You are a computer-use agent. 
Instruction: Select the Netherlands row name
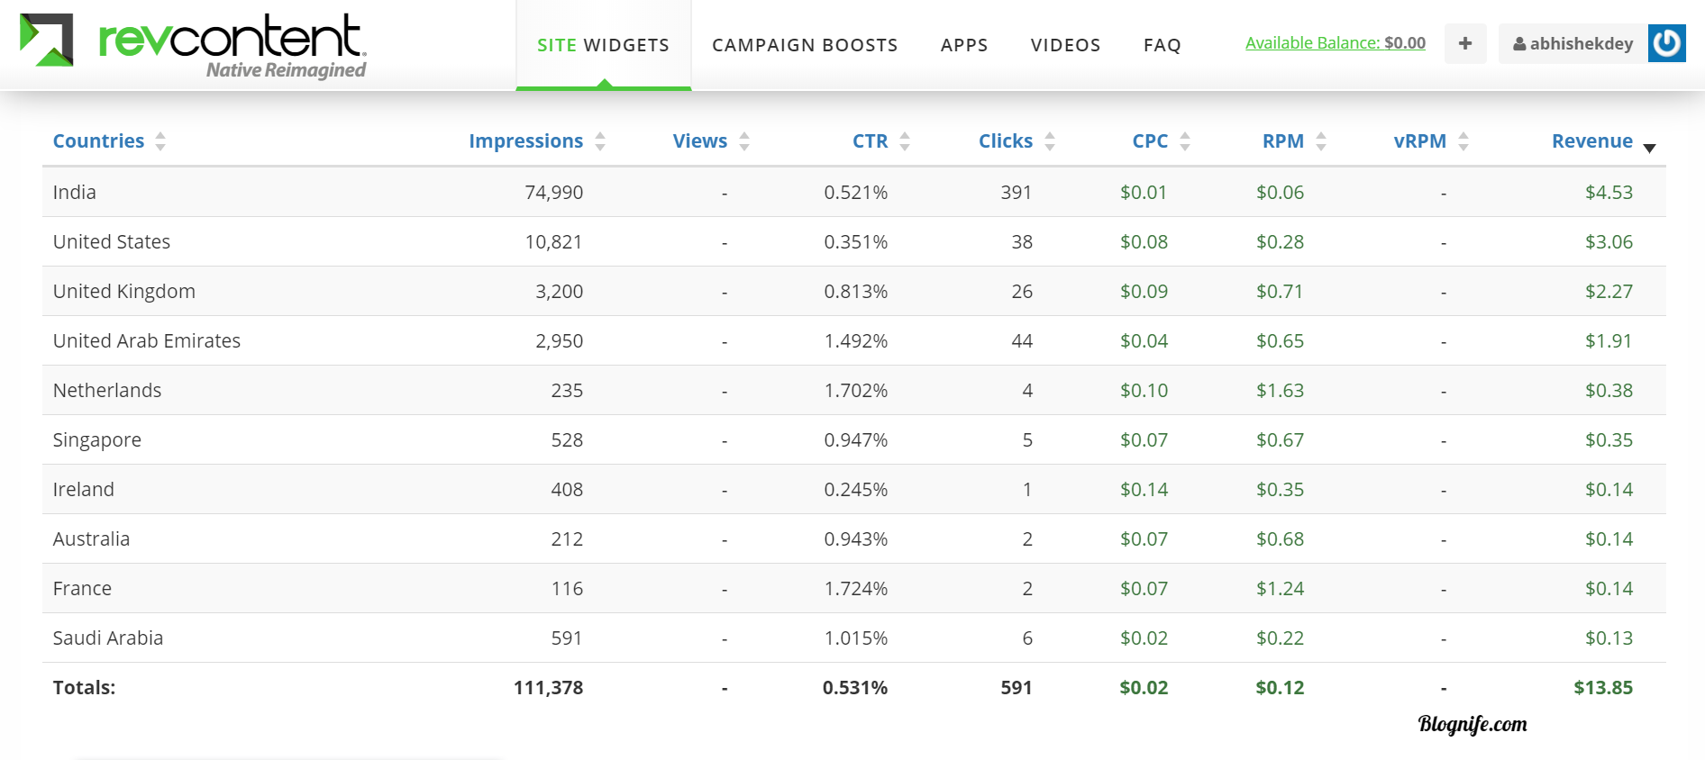click(x=107, y=390)
